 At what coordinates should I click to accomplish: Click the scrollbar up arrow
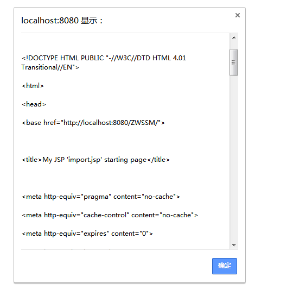234,37
